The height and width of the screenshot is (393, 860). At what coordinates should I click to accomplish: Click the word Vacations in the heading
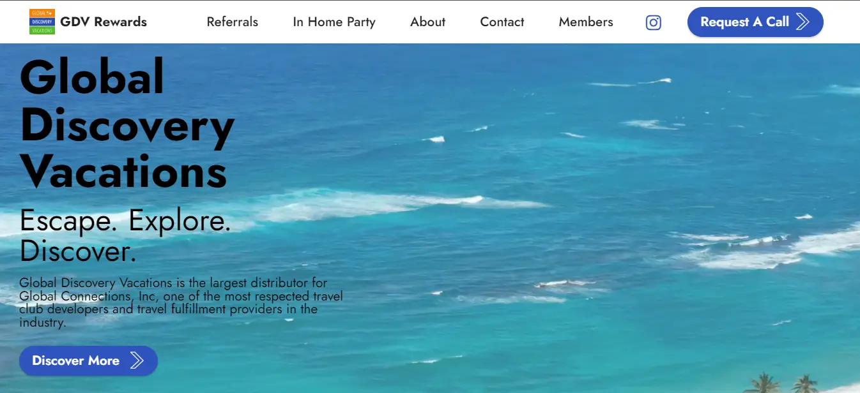click(x=123, y=171)
